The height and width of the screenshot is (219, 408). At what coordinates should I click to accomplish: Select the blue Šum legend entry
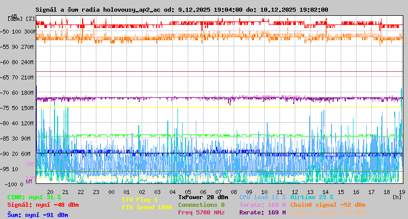37,215
